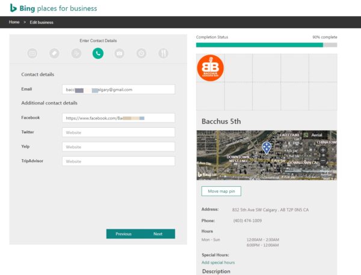
Task: Click the 6:00PM - 12:00AM hours entry
Action: (x=263, y=245)
